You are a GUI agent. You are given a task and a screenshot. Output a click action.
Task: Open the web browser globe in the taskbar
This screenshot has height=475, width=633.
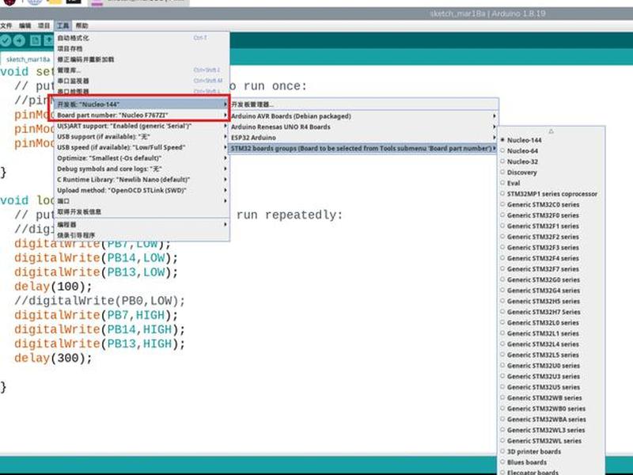point(35,2)
